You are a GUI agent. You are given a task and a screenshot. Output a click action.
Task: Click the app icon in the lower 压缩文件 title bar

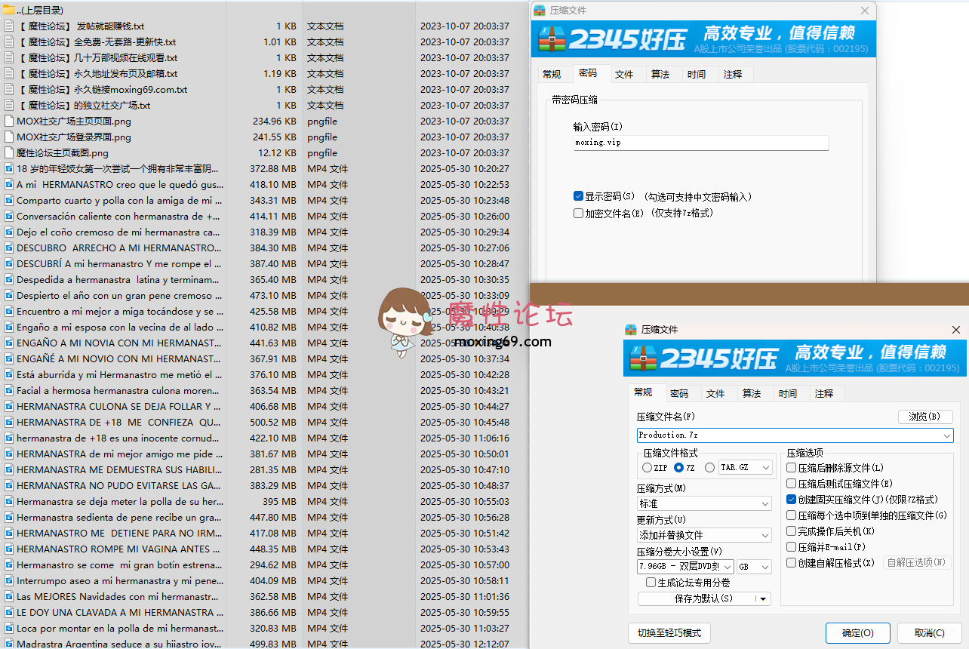click(x=631, y=330)
